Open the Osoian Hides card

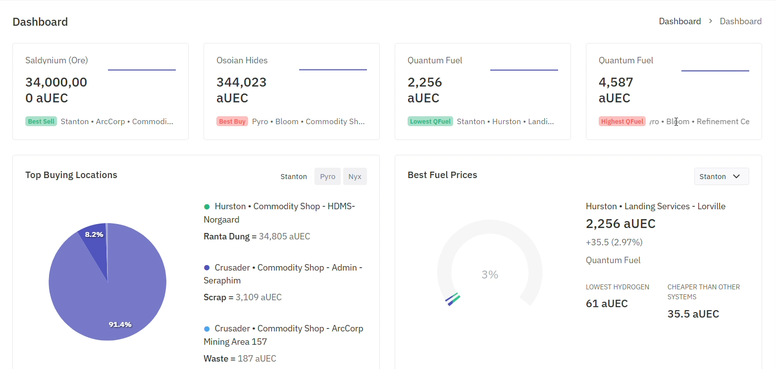click(x=292, y=92)
